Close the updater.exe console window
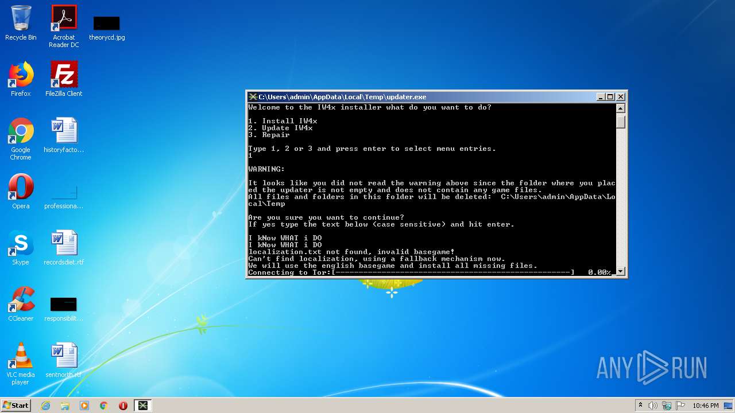Image resolution: width=735 pixels, height=413 pixels. 620,97
